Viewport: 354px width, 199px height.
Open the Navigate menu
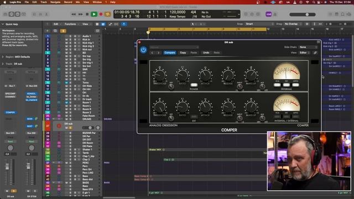[x=55, y=2]
